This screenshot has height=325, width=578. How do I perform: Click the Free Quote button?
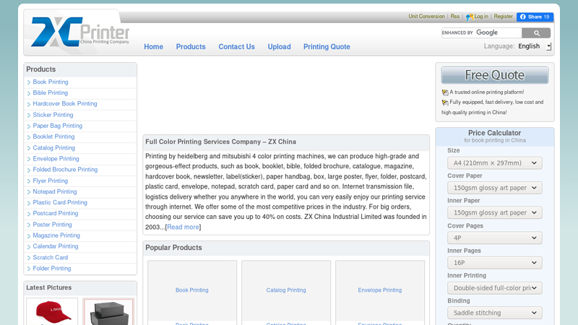pyautogui.click(x=495, y=75)
